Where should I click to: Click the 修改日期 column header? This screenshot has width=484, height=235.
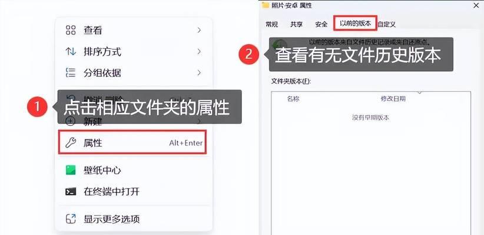tap(393, 99)
